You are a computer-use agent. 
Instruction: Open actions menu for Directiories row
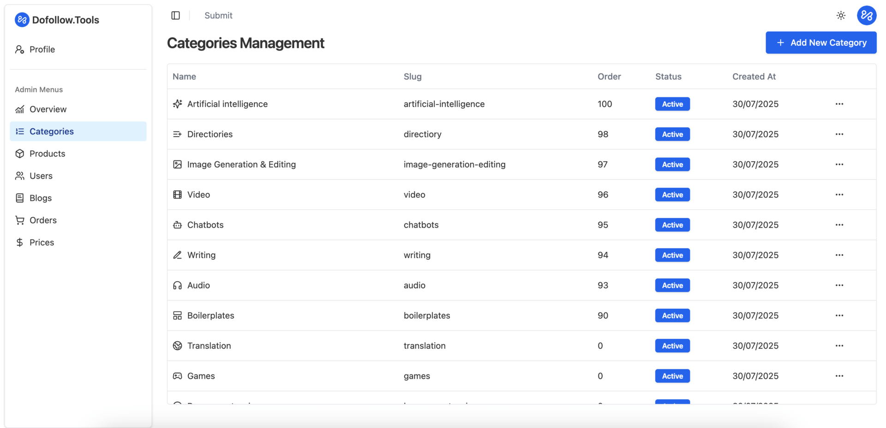pyautogui.click(x=839, y=134)
